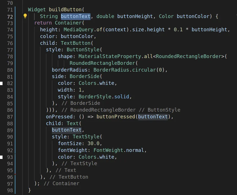The image size is (237, 195).
Task: Click 'fontSize' property on line 91
Action: [x=70, y=143]
